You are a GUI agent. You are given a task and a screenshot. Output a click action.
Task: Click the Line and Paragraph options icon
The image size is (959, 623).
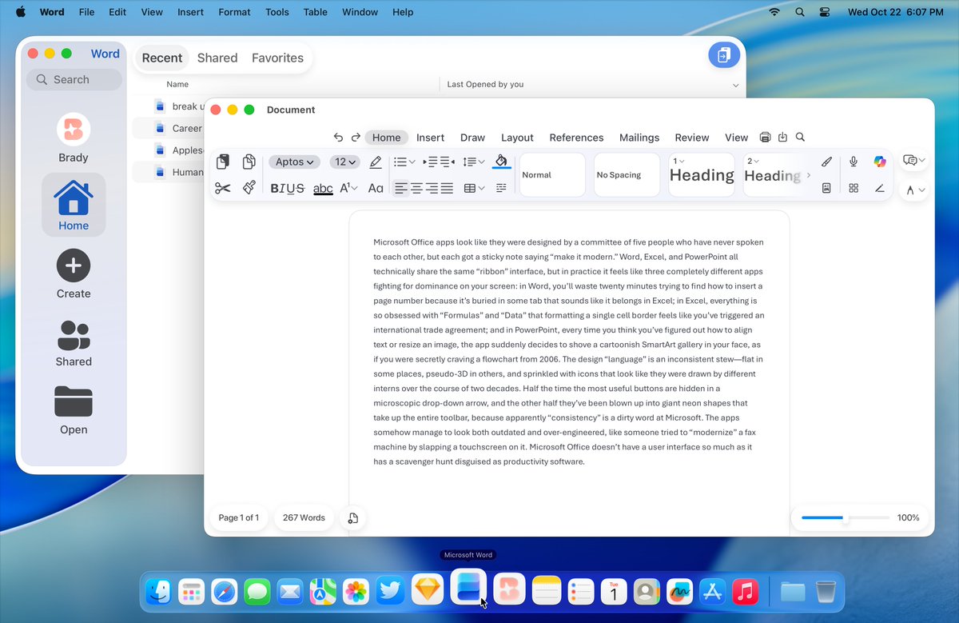coord(501,188)
